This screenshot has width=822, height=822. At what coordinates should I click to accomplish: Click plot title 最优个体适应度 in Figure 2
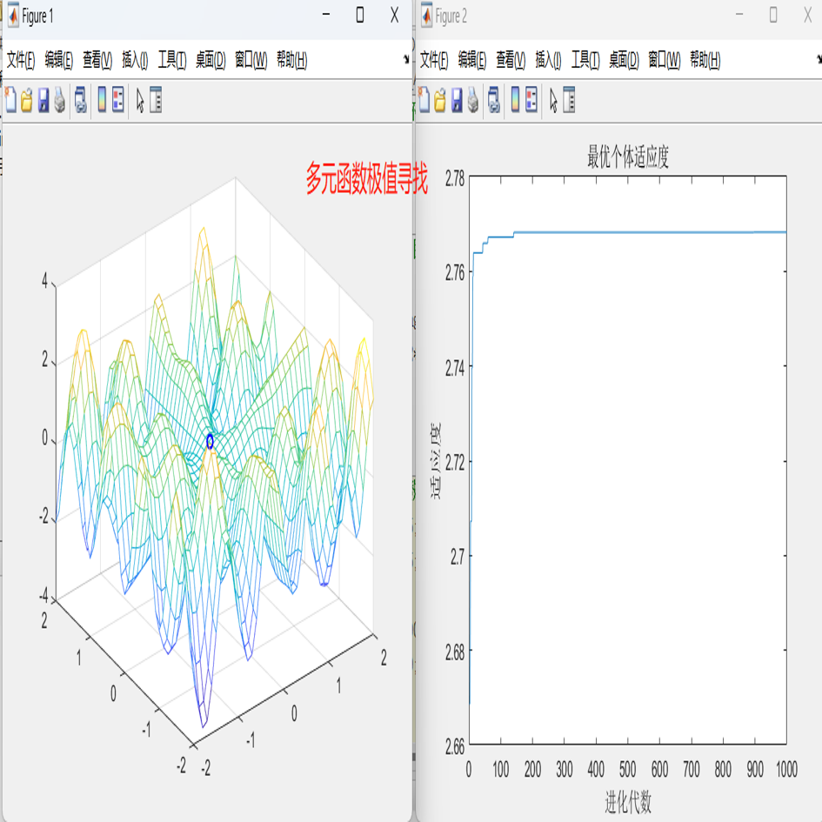click(x=627, y=157)
